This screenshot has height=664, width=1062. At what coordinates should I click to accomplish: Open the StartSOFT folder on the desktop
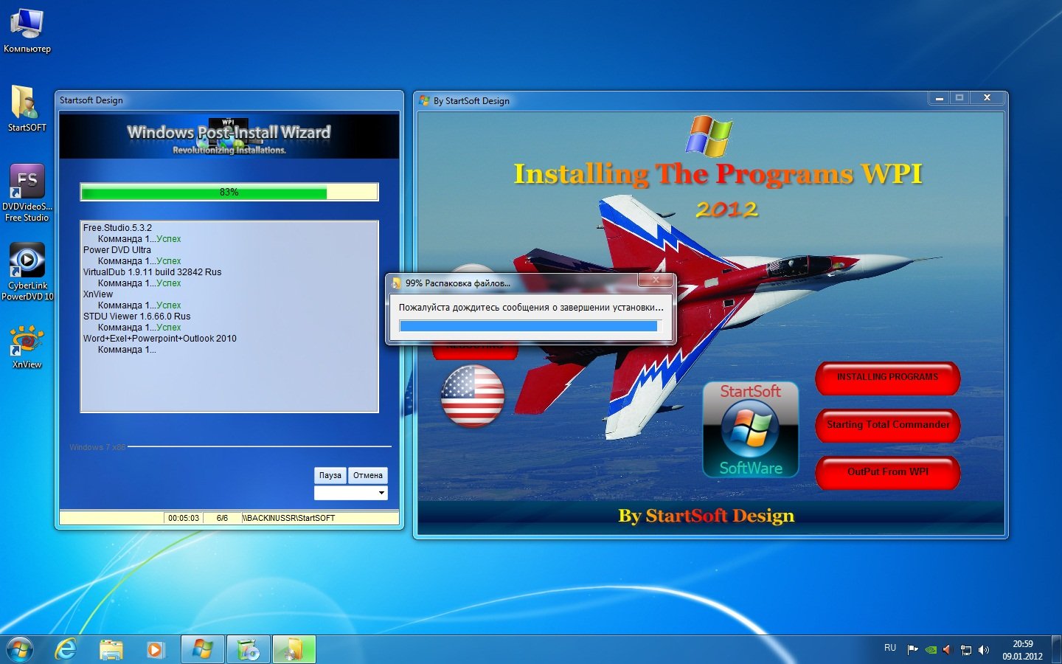click(27, 108)
